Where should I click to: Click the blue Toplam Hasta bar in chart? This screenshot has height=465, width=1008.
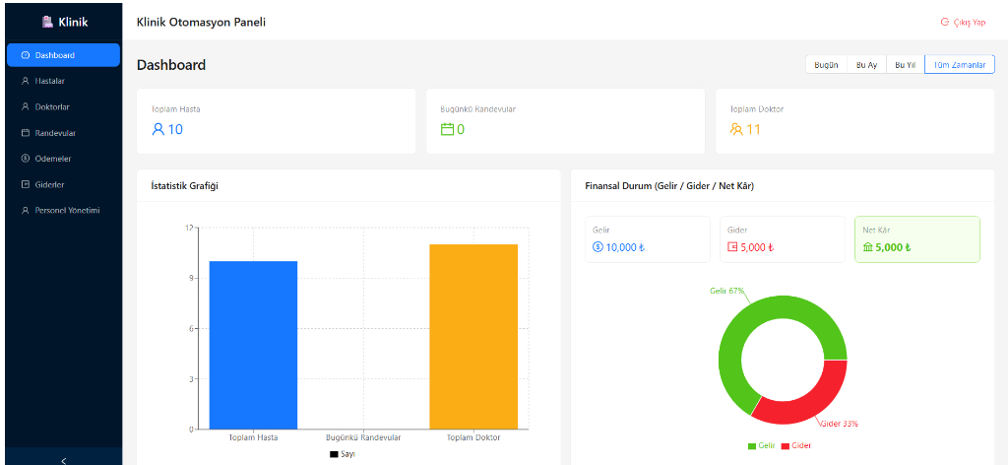coord(253,345)
